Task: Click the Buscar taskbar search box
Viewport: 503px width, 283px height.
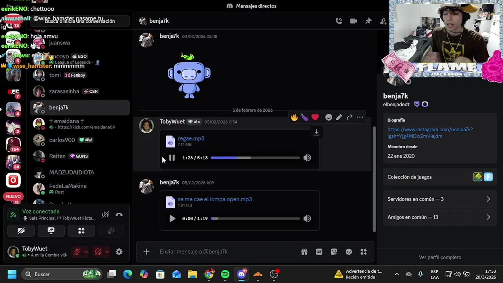Action: (x=61, y=274)
